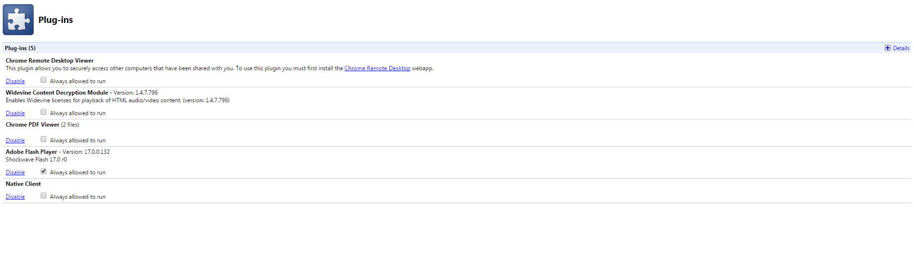Viewport: 914px width, 268px height.
Task: Check Always allowed for Chrome Remote Desktop Viewer
Action: pyautogui.click(x=44, y=80)
